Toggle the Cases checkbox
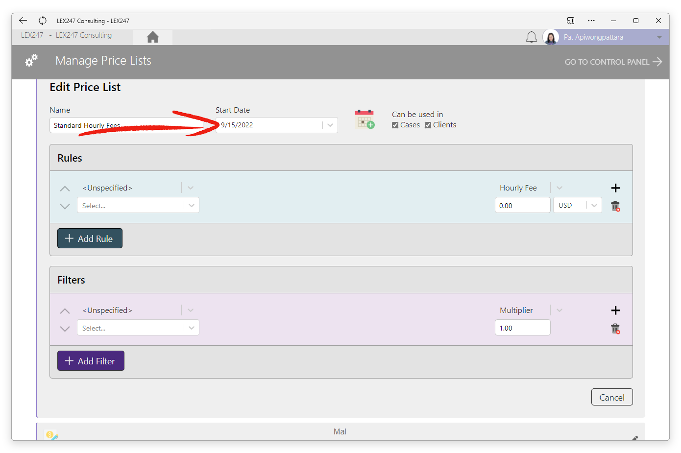681x453 pixels. (x=395, y=125)
